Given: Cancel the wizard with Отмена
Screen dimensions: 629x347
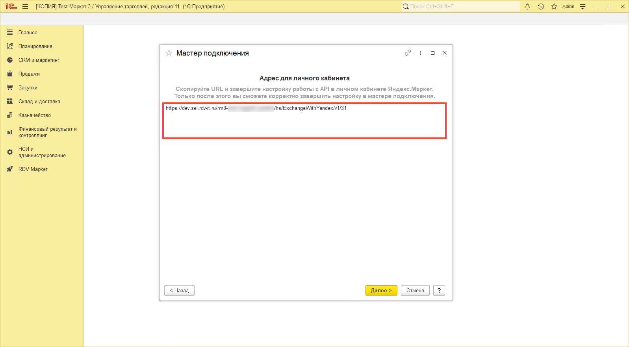Looking at the screenshot, I should coord(415,291).
